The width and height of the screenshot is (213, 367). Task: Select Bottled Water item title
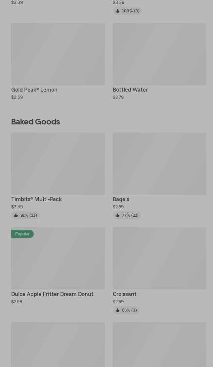[130, 90]
